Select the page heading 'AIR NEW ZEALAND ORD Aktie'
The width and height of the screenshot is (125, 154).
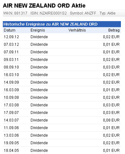click(44, 6)
